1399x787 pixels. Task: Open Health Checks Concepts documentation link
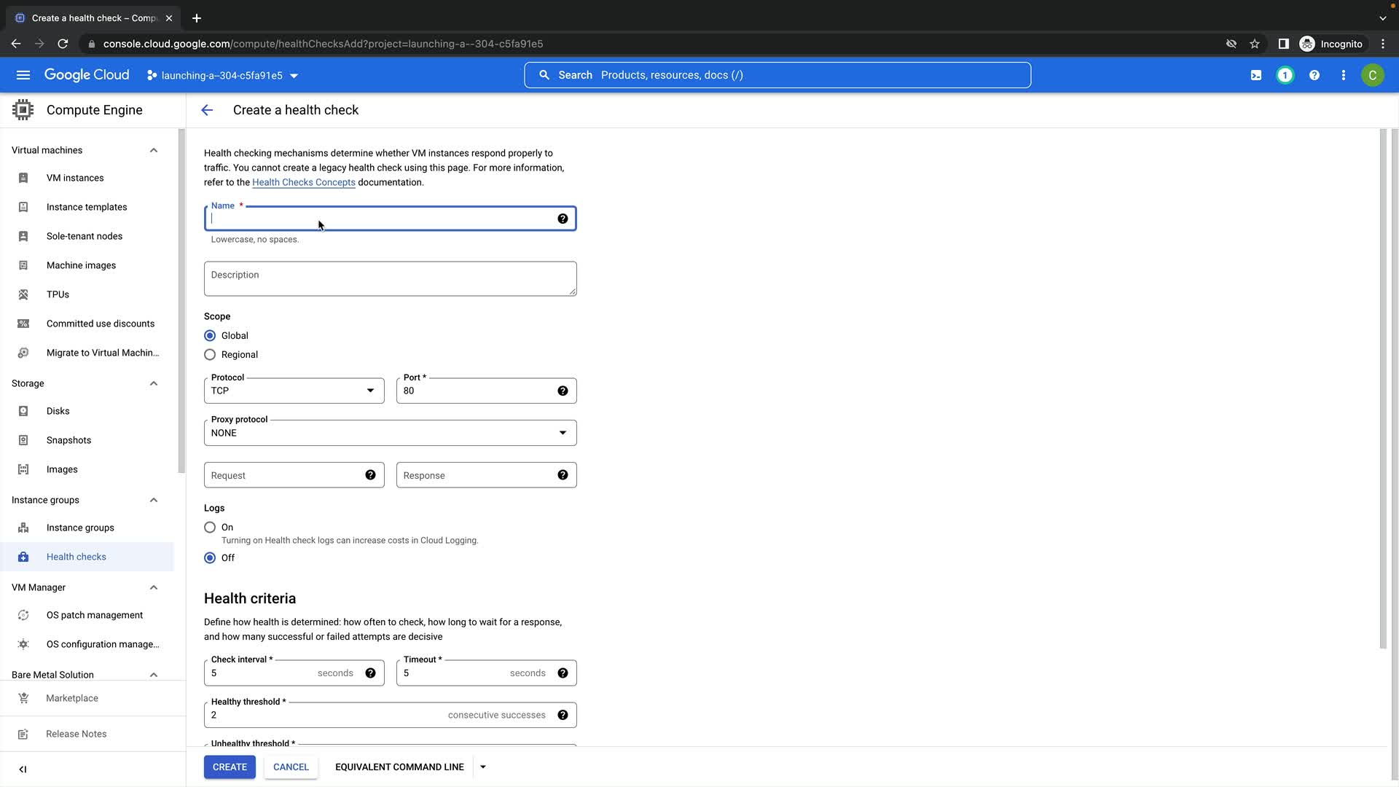tap(303, 182)
